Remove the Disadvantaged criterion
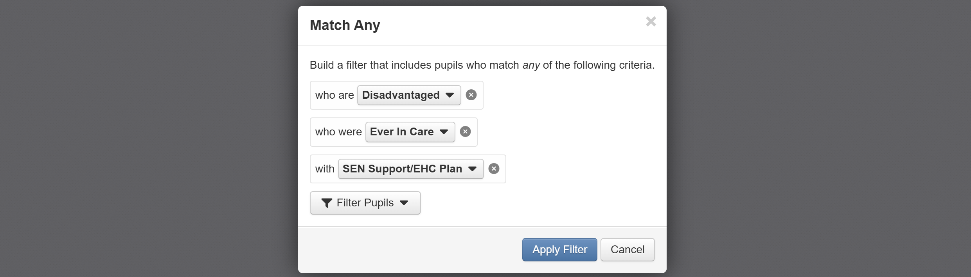This screenshot has height=277, width=971. 471,95
